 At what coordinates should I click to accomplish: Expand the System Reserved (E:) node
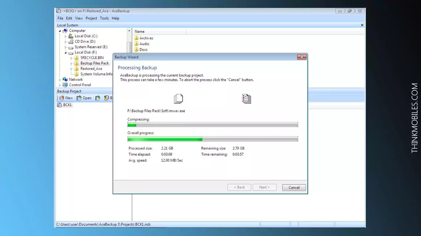(x=66, y=47)
